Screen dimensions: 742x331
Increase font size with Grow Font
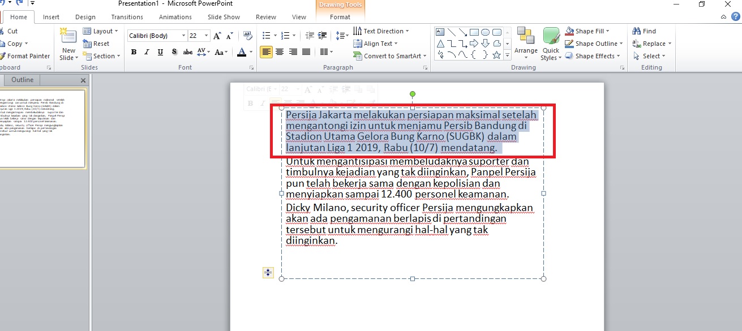(x=217, y=36)
